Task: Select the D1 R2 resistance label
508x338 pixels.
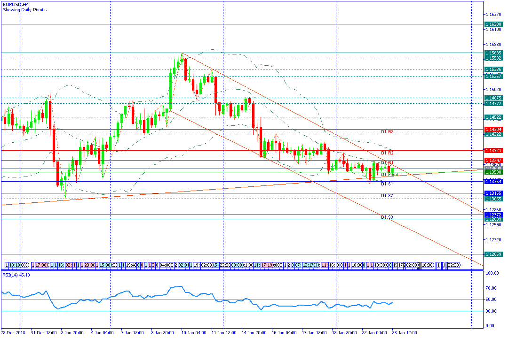Action: [x=387, y=153]
